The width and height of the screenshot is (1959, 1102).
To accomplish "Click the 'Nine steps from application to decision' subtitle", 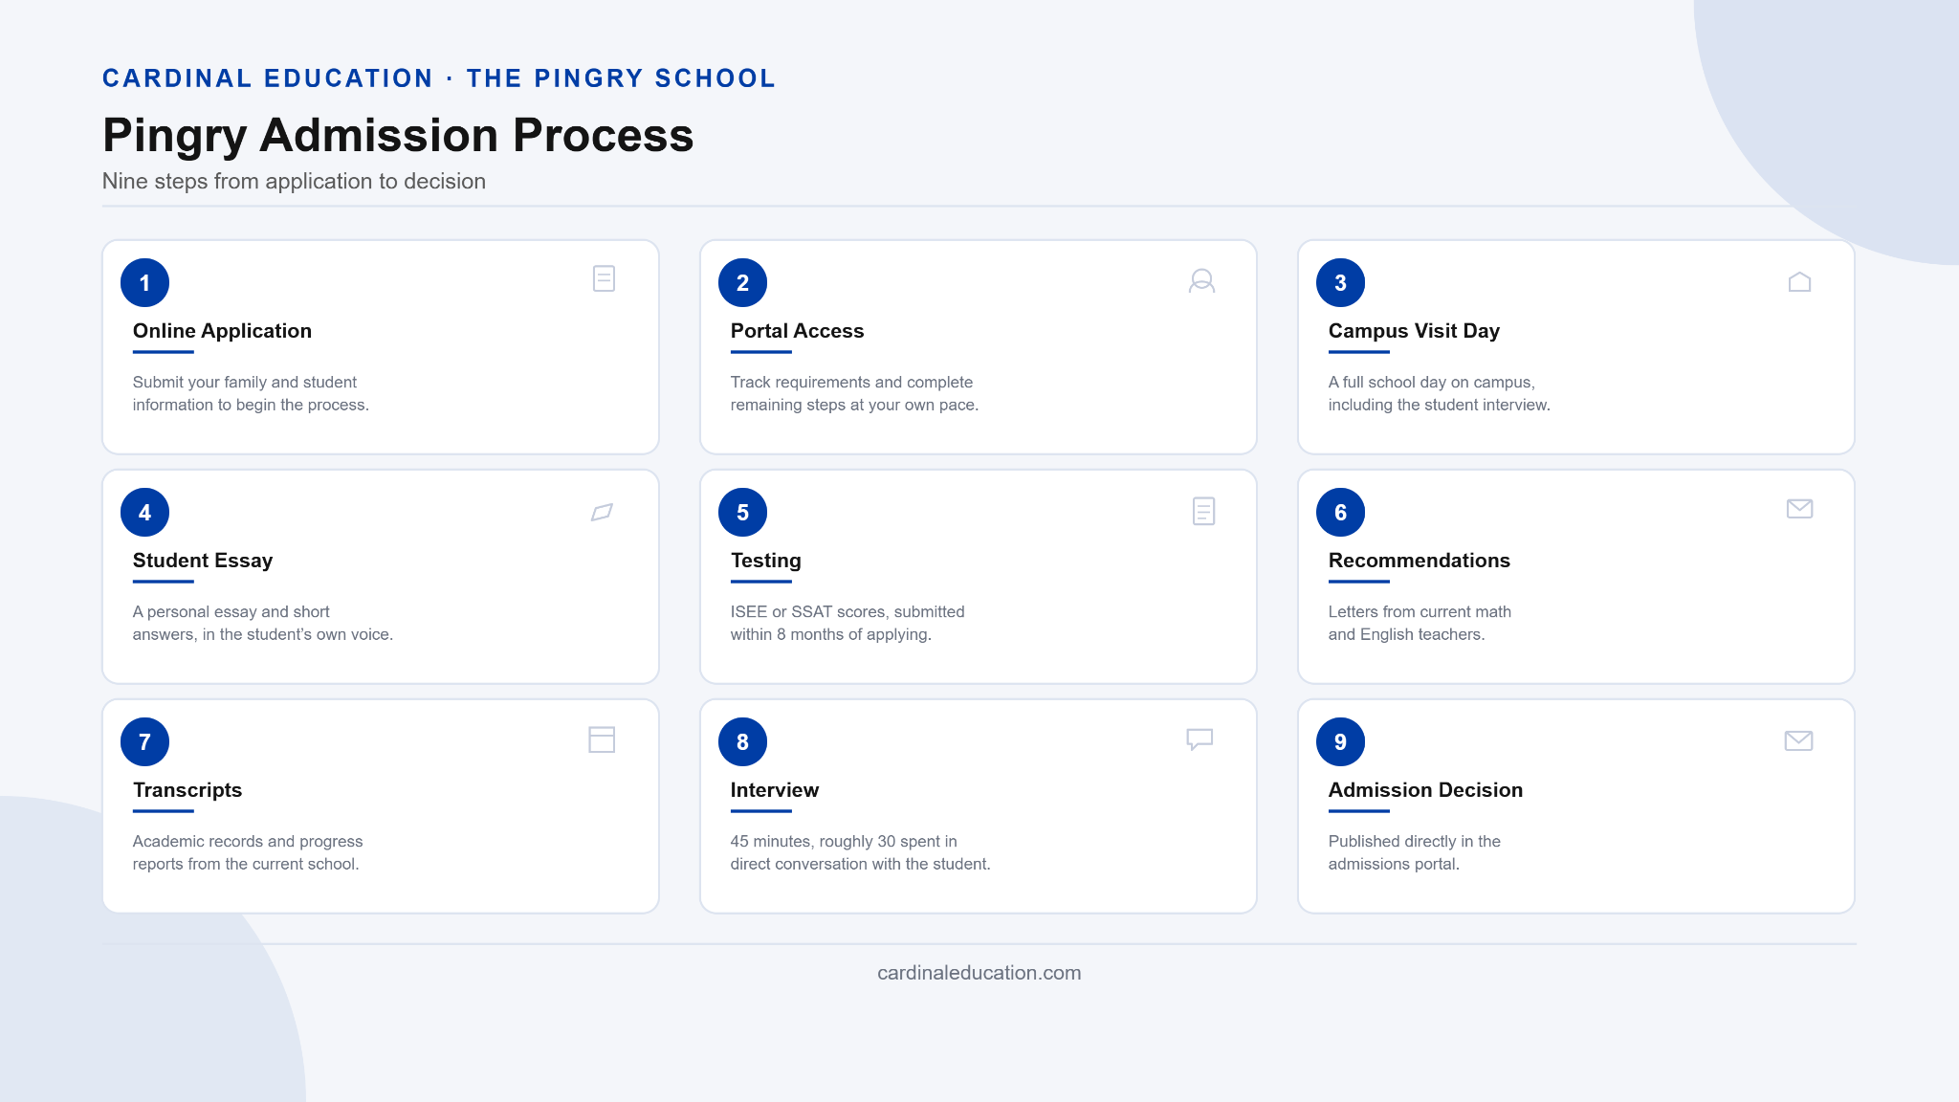I will (x=294, y=182).
